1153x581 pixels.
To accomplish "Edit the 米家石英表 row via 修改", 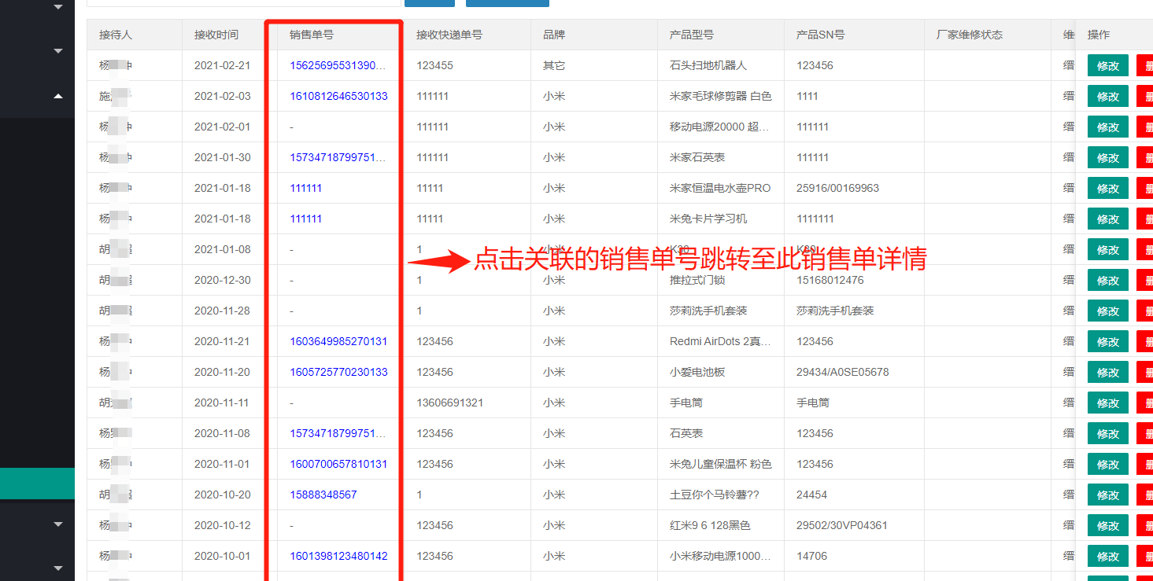I will [x=1108, y=158].
